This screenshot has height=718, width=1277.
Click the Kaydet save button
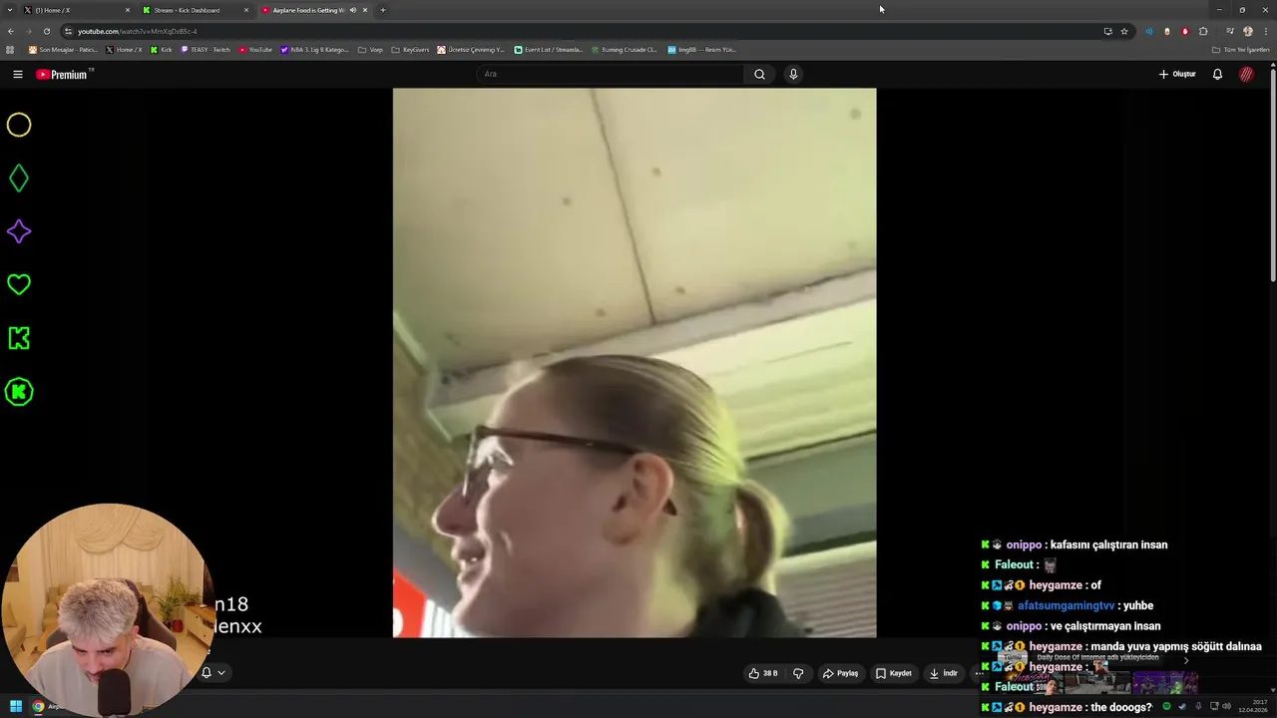click(x=894, y=673)
